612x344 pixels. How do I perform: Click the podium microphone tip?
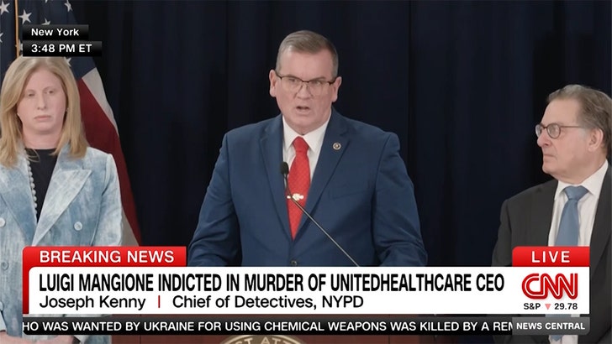pos(284,169)
